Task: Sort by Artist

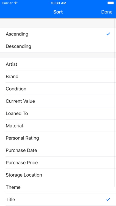Action: coord(58,64)
